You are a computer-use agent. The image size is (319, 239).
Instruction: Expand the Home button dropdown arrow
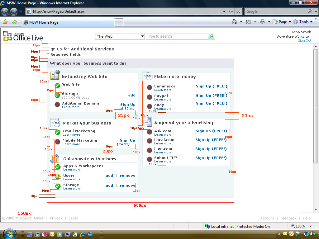241,22
